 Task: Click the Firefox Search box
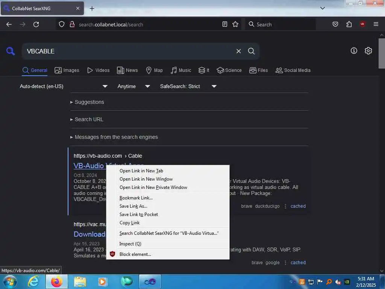pyautogui.click(x=280, y=24)
